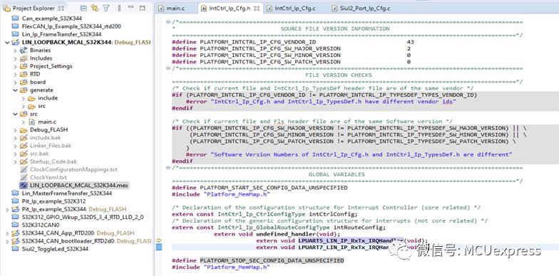Select the FlexCAN_Ip_Example_S32K344_rtd200 project
559x276 pixels.
[x=71, y=26]
